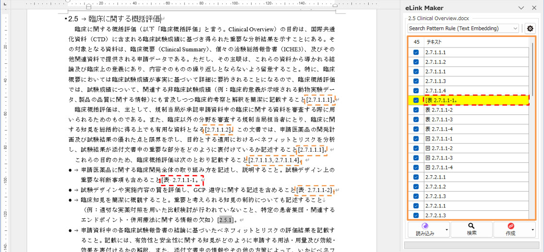Click the 検索 (search) magnifier button
The image size is (544, 252).
tap(471, 229)
